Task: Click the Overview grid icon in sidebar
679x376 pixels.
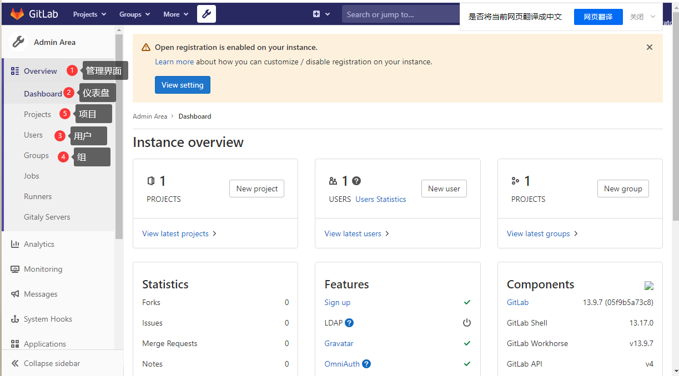Action: 15,71
